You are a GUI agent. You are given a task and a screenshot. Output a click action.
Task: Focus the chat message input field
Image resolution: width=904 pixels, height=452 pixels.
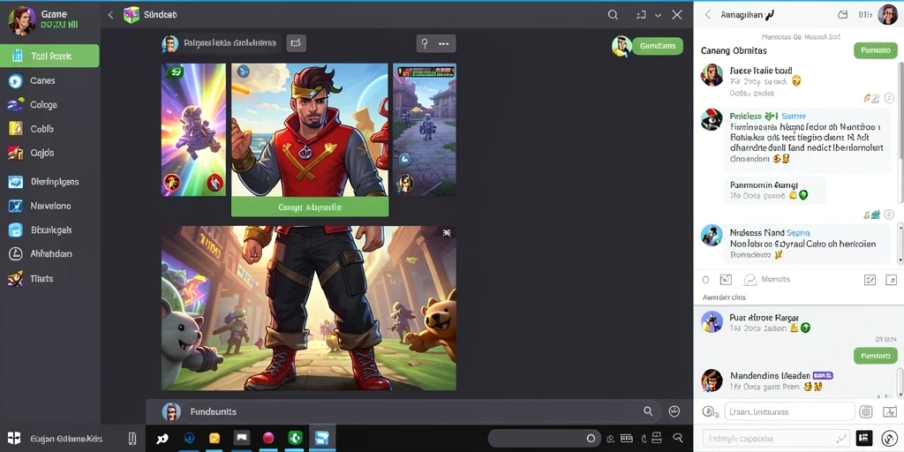[x=789, y=411]
